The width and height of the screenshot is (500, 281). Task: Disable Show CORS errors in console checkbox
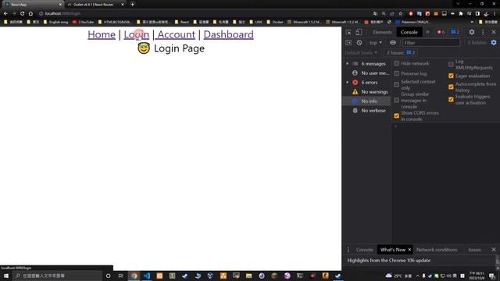click(x=397, y=116)
